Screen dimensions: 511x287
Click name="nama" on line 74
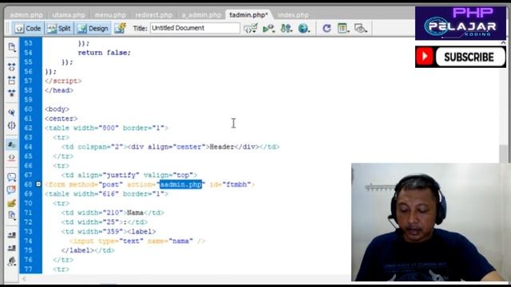pyautogui.click(x=170, y=241)
